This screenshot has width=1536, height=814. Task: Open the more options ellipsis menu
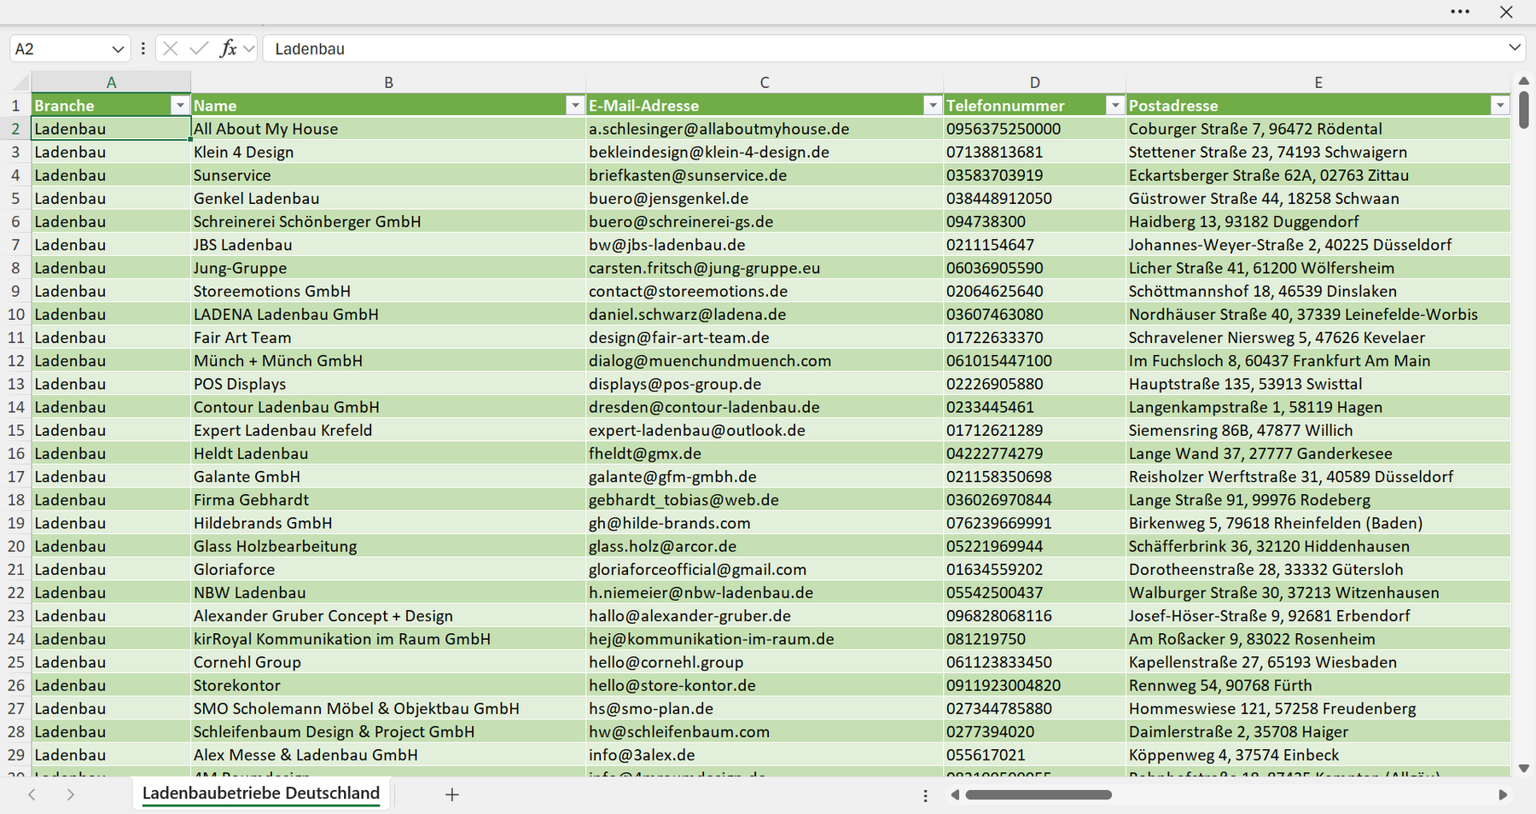coord(1460,12)
